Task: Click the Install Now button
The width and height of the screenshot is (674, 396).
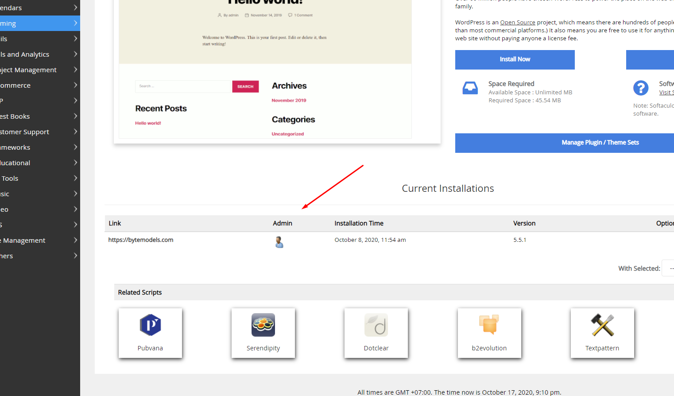Action: pos(515,59)
